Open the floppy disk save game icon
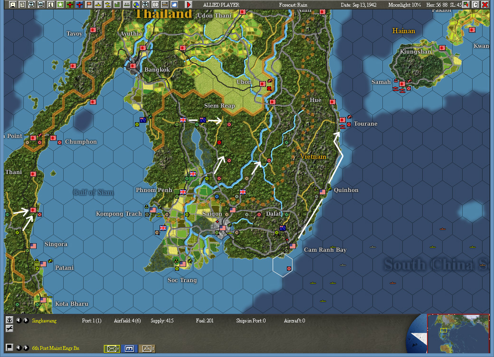 pyautogui.click(x=13, y=4)
